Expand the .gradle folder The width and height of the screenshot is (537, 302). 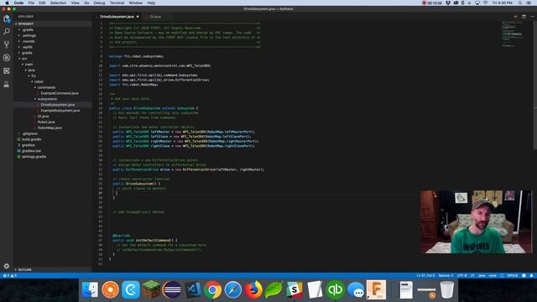[28, 30]
